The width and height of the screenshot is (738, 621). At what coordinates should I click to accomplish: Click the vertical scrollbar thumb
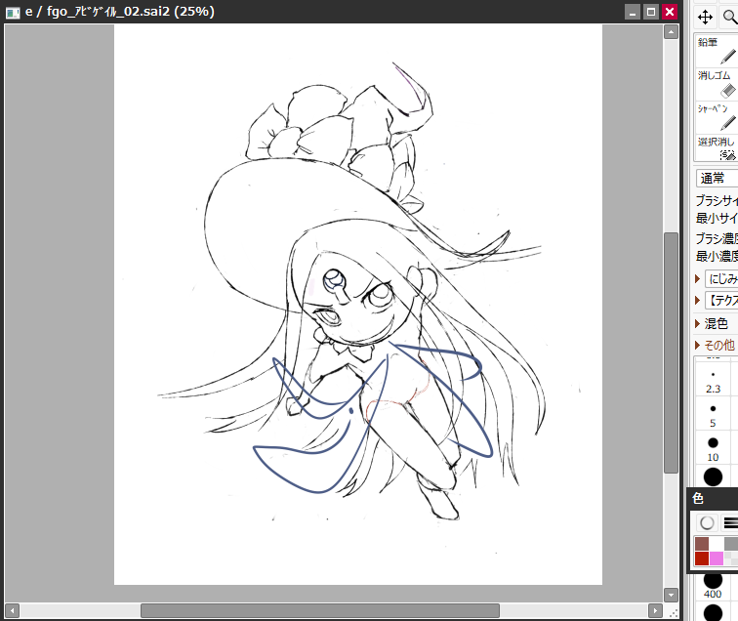pos(671,352)
